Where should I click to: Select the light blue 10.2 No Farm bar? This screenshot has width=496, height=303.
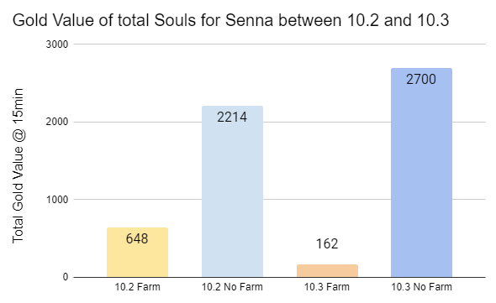pos(232,191)
